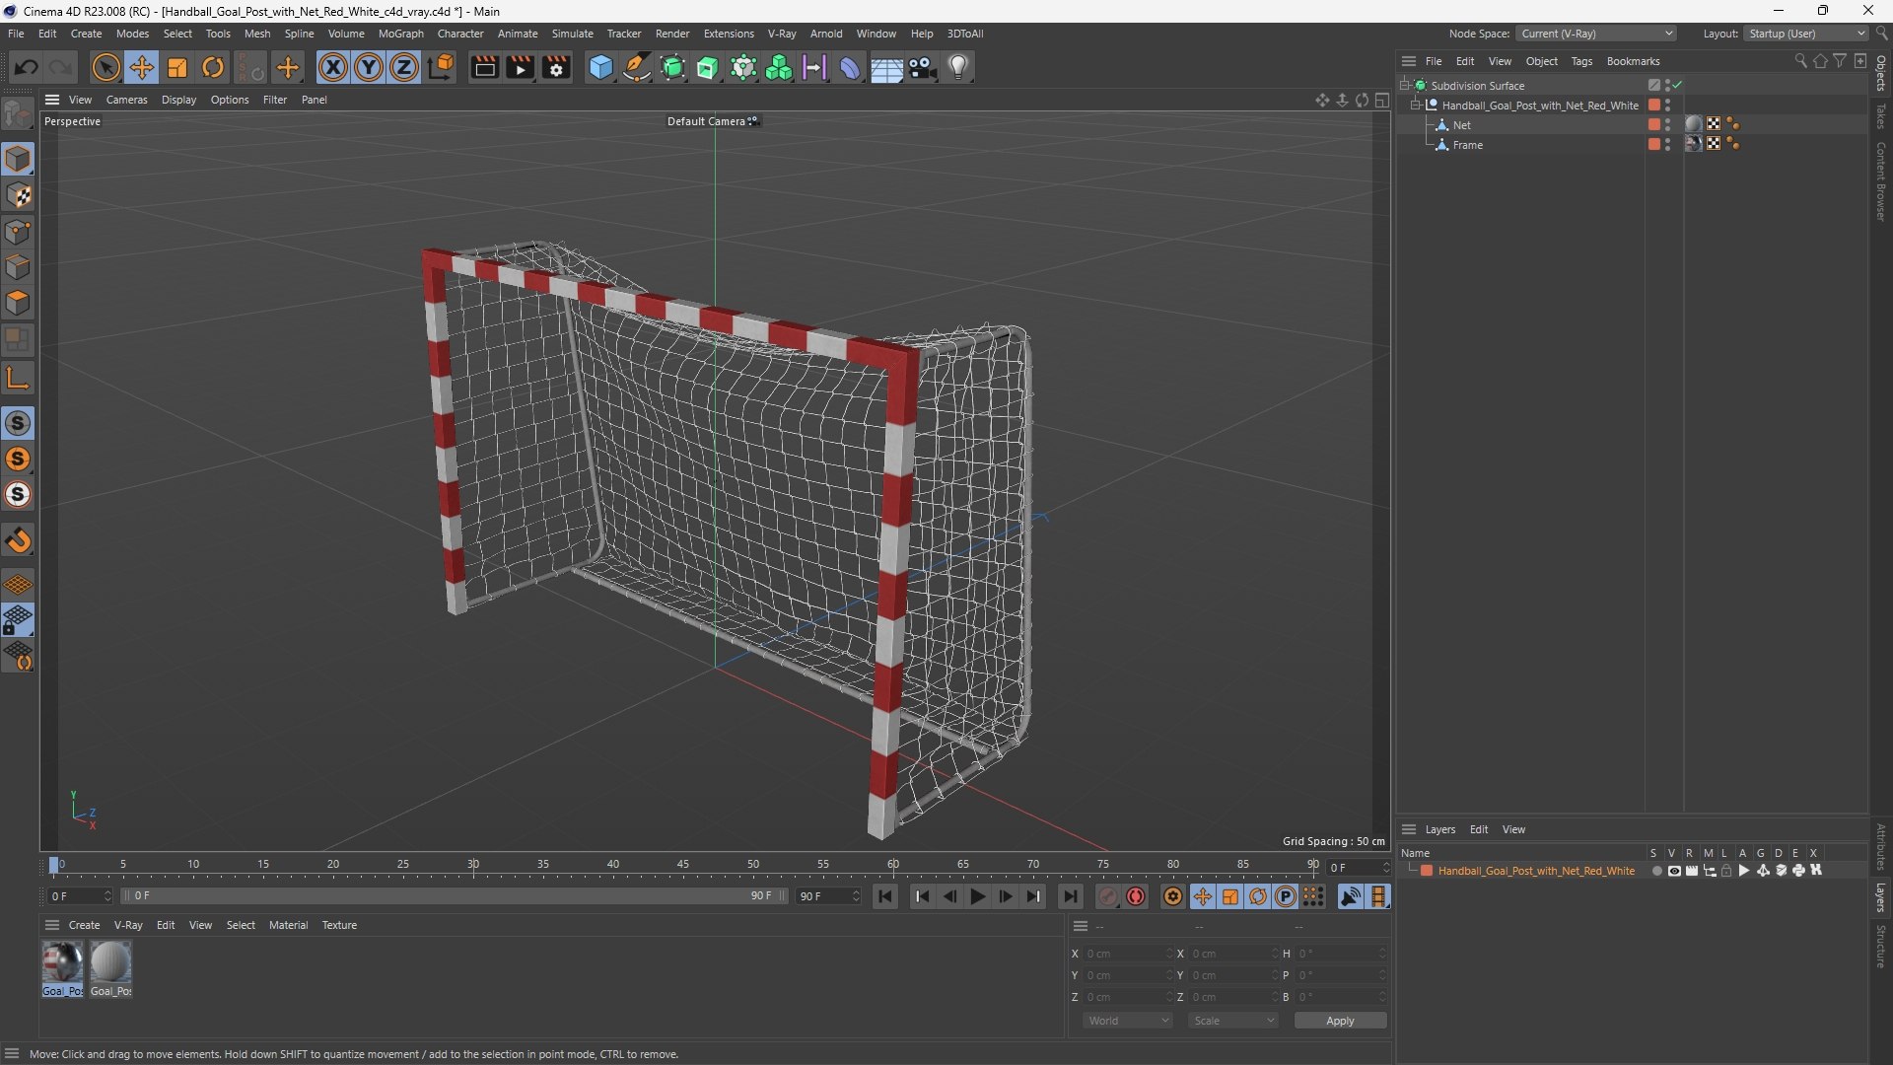The height and width of the screenshot is (1065, 1893).
Task: Go to the end of the animation
Action: coord(1069,896)
